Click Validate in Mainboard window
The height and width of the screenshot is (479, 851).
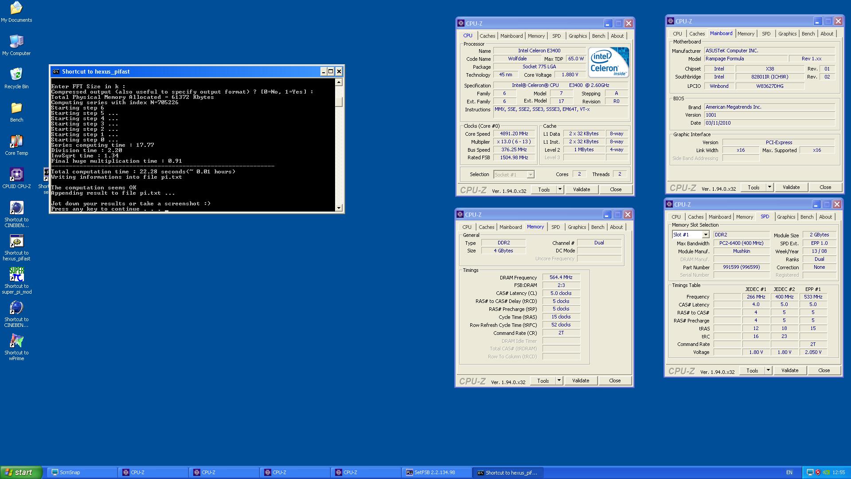pos(791,187)
